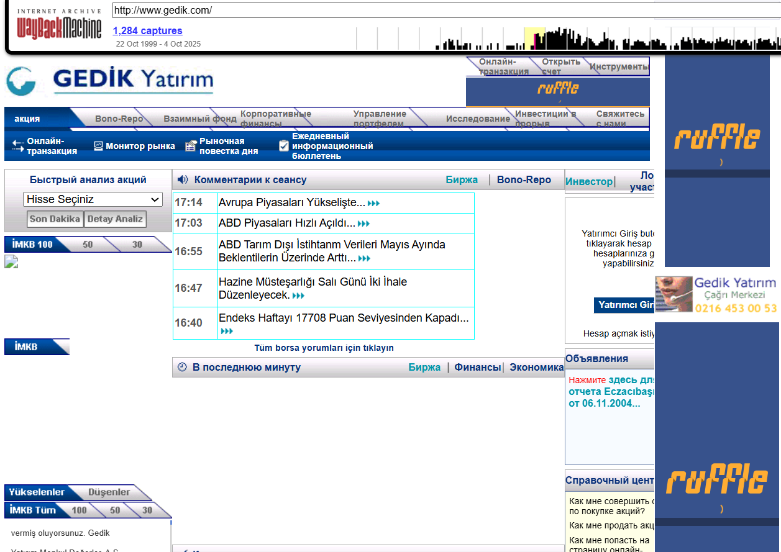Open the 1,284 captures link
The width and height of the screenshot is (781, 552).
click(x=147, y=30)
